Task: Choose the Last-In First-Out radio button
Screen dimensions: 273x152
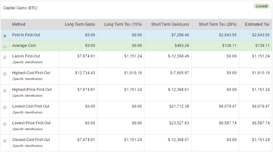Action: [5, 57]
